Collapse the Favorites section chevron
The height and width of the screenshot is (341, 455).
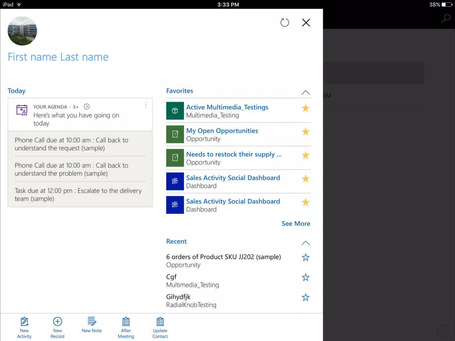pos(306,92)
